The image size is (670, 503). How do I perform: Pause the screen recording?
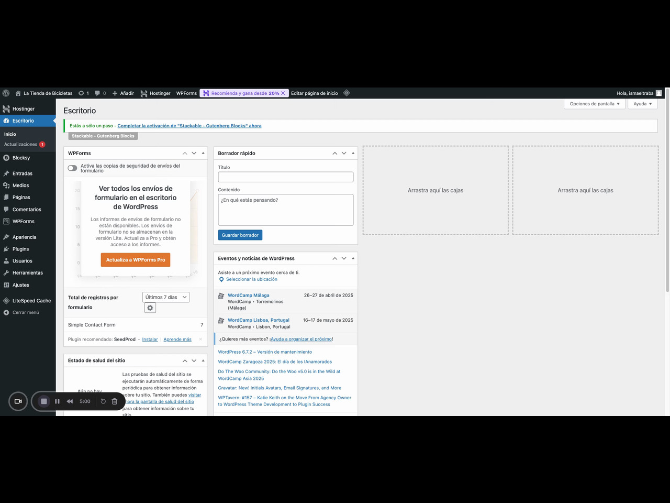(x=57, y=401)
